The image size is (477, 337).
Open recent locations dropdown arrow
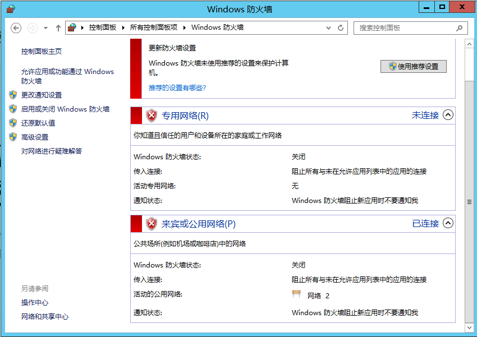[45, 28]
